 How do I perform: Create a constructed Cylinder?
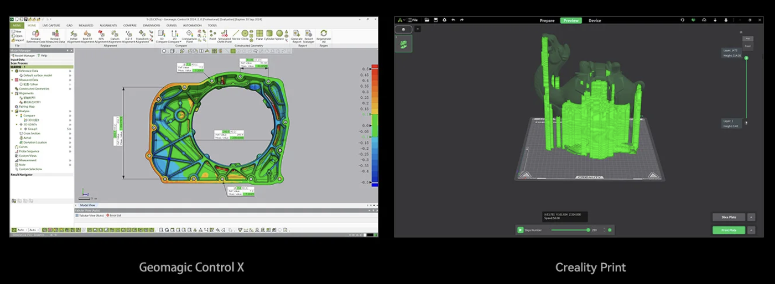tap(269, 35)
